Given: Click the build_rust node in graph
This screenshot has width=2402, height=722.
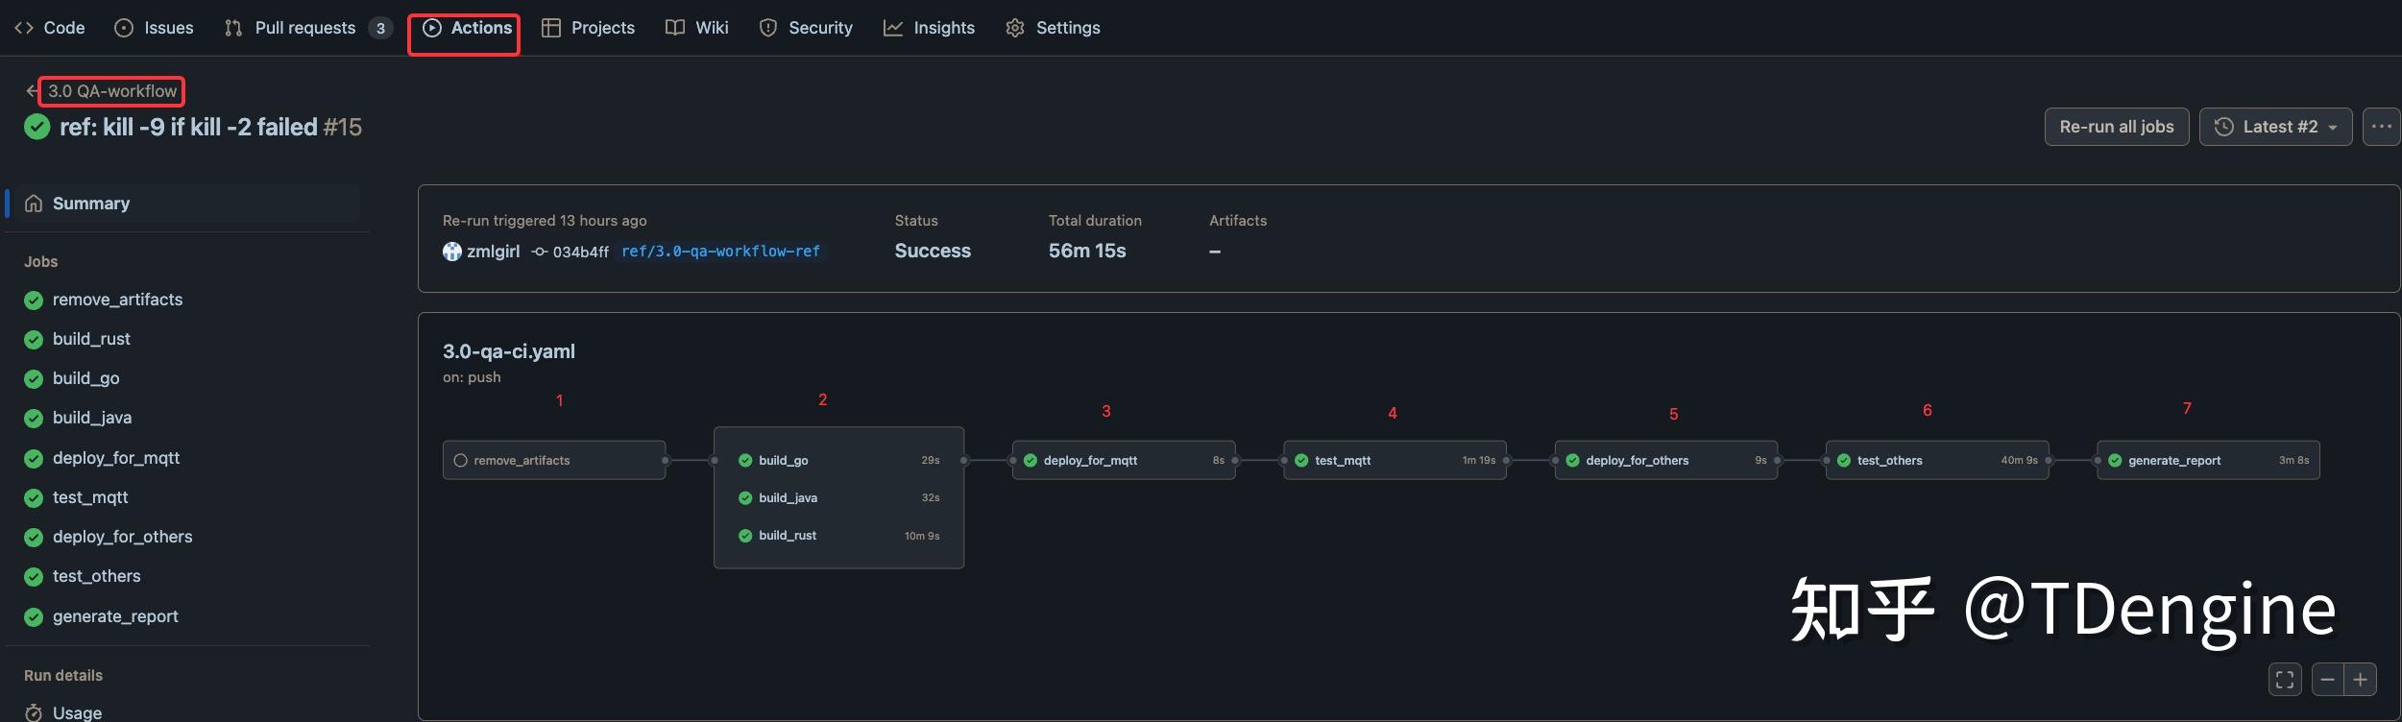Looking at the screenshot, I should point(839,536).
